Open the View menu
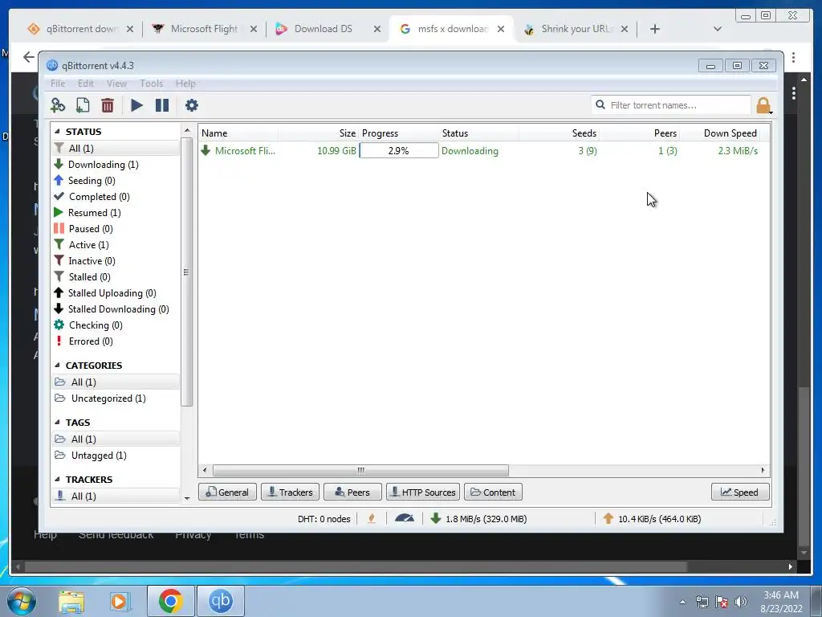 (116, 84)
